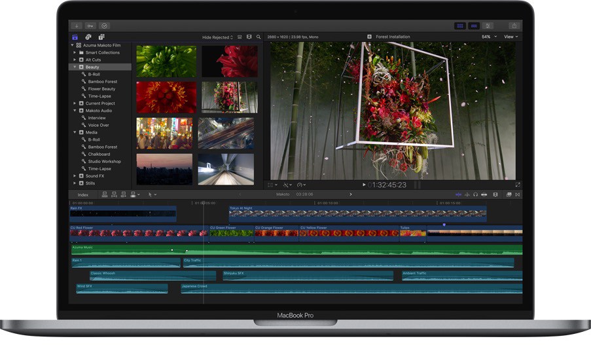The height and width of the screenshot is (345, 591).
Task: Collapse the Beauty event triangle
Action: [x=75, y=67]
